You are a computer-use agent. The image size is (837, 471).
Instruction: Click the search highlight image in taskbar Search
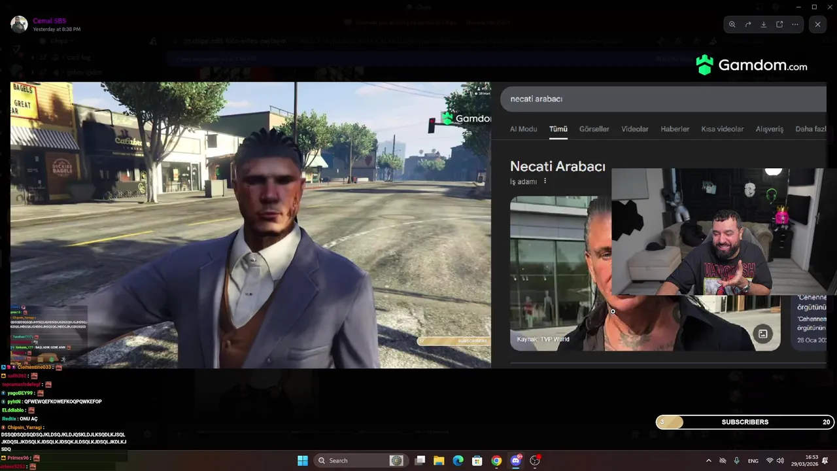[x=396, y=461]
